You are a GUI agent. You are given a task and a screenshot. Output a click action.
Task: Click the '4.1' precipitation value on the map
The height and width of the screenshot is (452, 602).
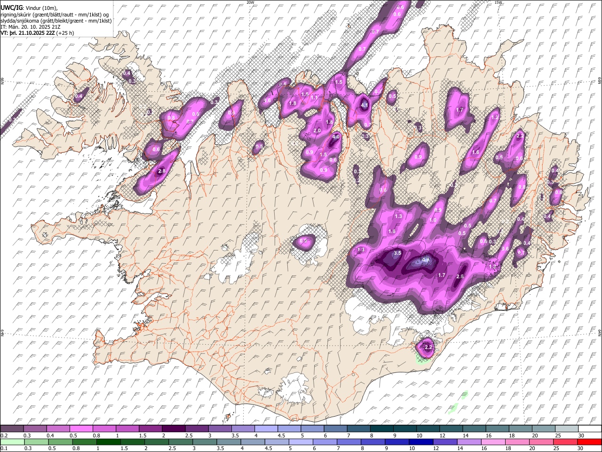(x=364, y=105)
